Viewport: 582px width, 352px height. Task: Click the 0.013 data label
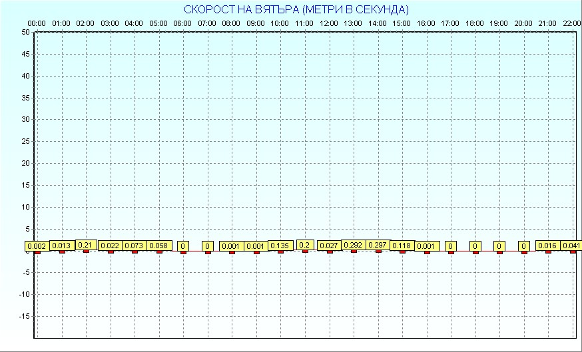62,246
